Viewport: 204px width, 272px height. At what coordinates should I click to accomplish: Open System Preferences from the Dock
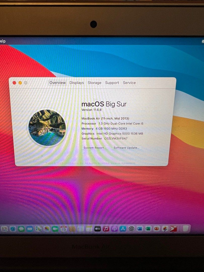point(131,229)
